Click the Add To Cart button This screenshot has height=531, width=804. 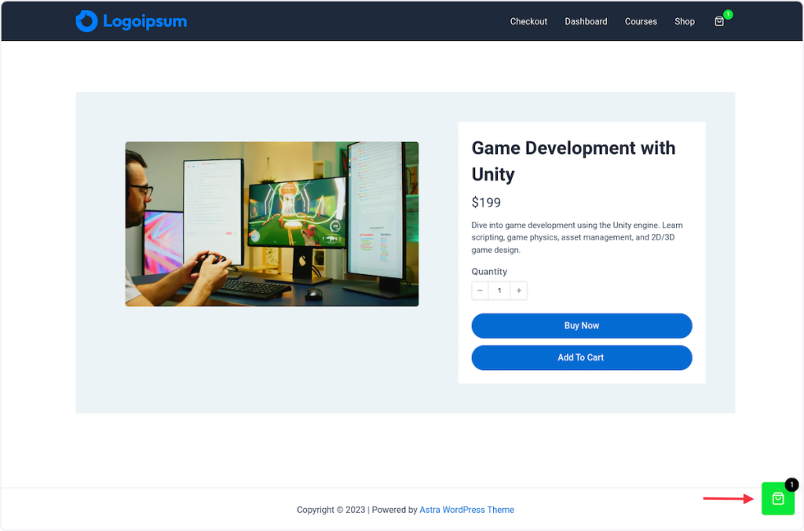tap(581, 357)
